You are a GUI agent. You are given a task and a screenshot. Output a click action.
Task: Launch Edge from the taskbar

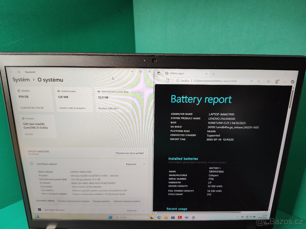[x=159, y=217]
